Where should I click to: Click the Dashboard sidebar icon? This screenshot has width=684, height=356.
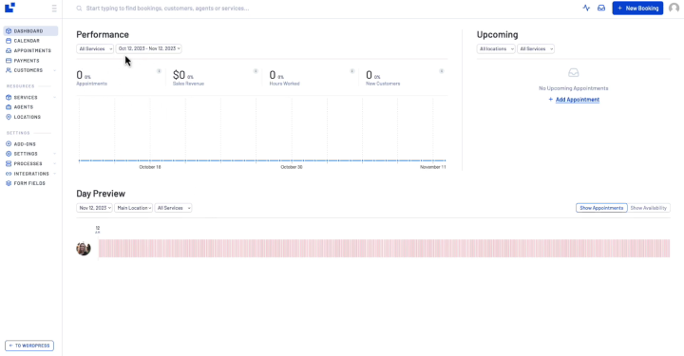(9, 31)
